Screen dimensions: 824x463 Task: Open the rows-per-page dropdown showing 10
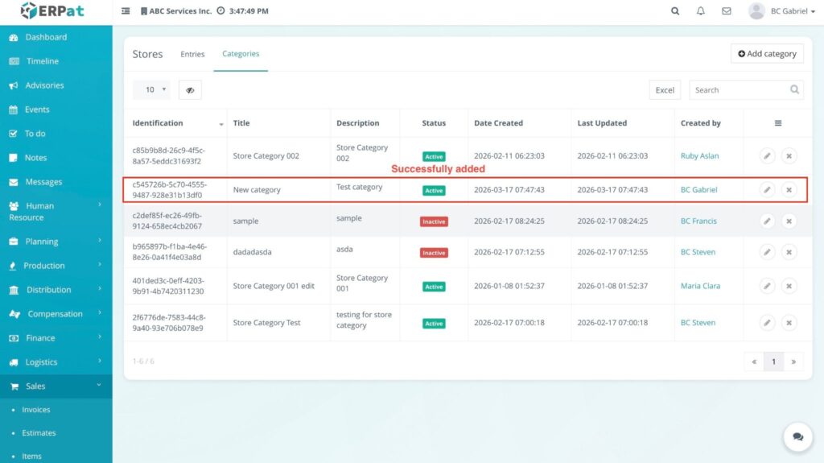click(x=151, y=90)
